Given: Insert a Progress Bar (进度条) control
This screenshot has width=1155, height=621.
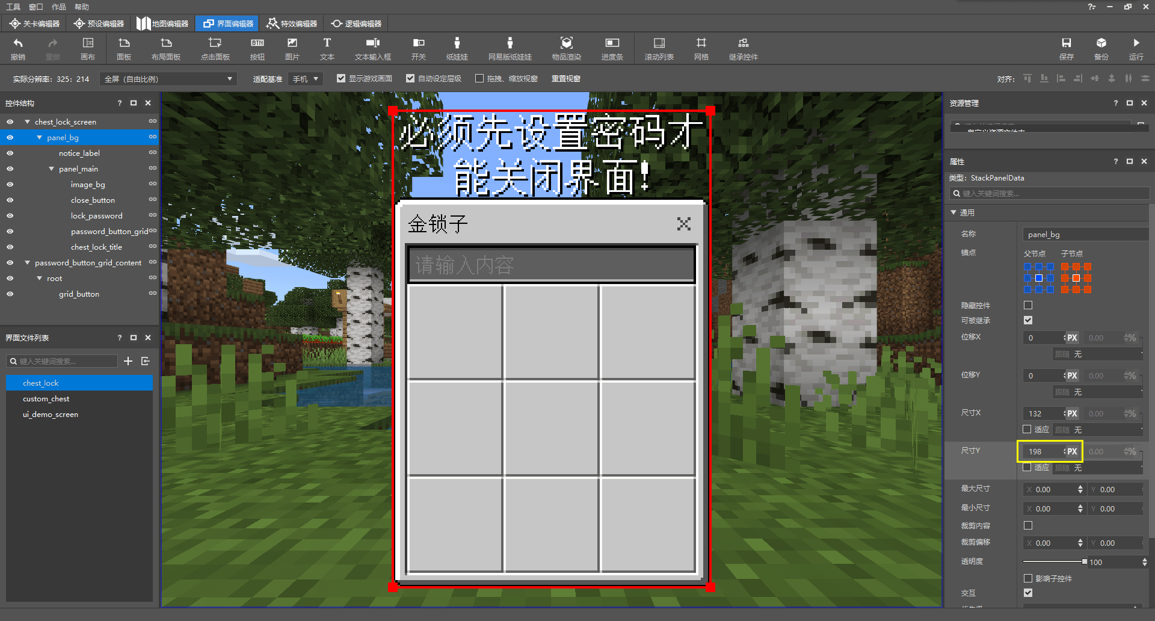Looking at the screenshot, I should click(612, 48).
